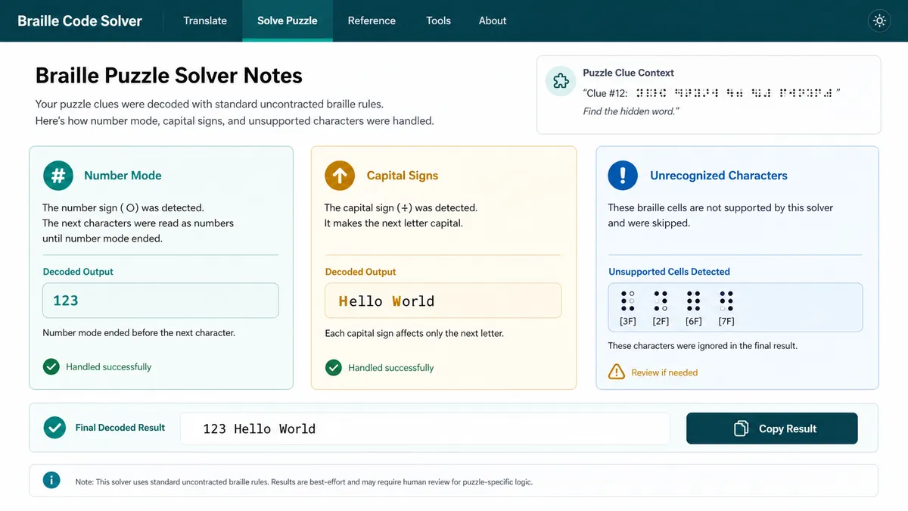
Task: Click the 'Find the hidden word.' text
Action: tap(631, 111)
